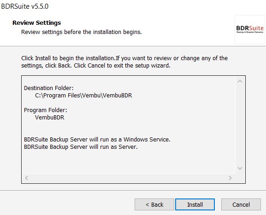The height and width of the screenshot is (215, 266).
Task: Click the 'Review settings before the installation begins' subtitle
Action: point(82,32)
